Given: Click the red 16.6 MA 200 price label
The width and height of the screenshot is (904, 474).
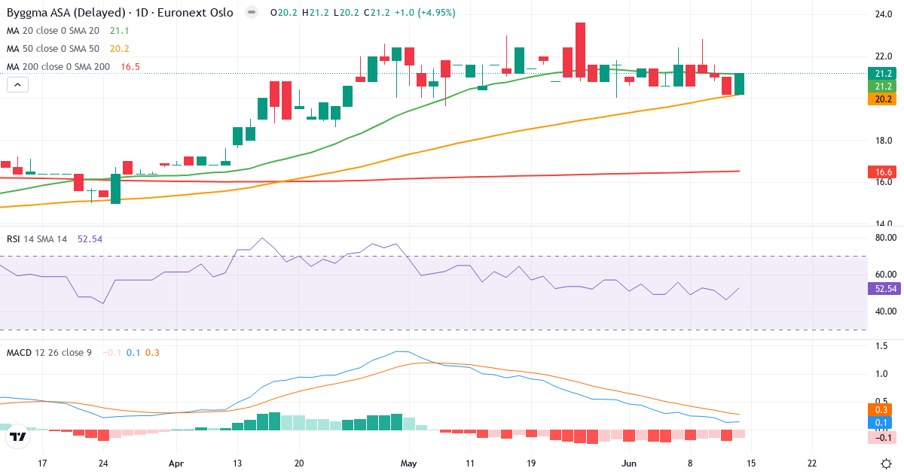Looking at the screenshot, I should click(x=883, y=172).
